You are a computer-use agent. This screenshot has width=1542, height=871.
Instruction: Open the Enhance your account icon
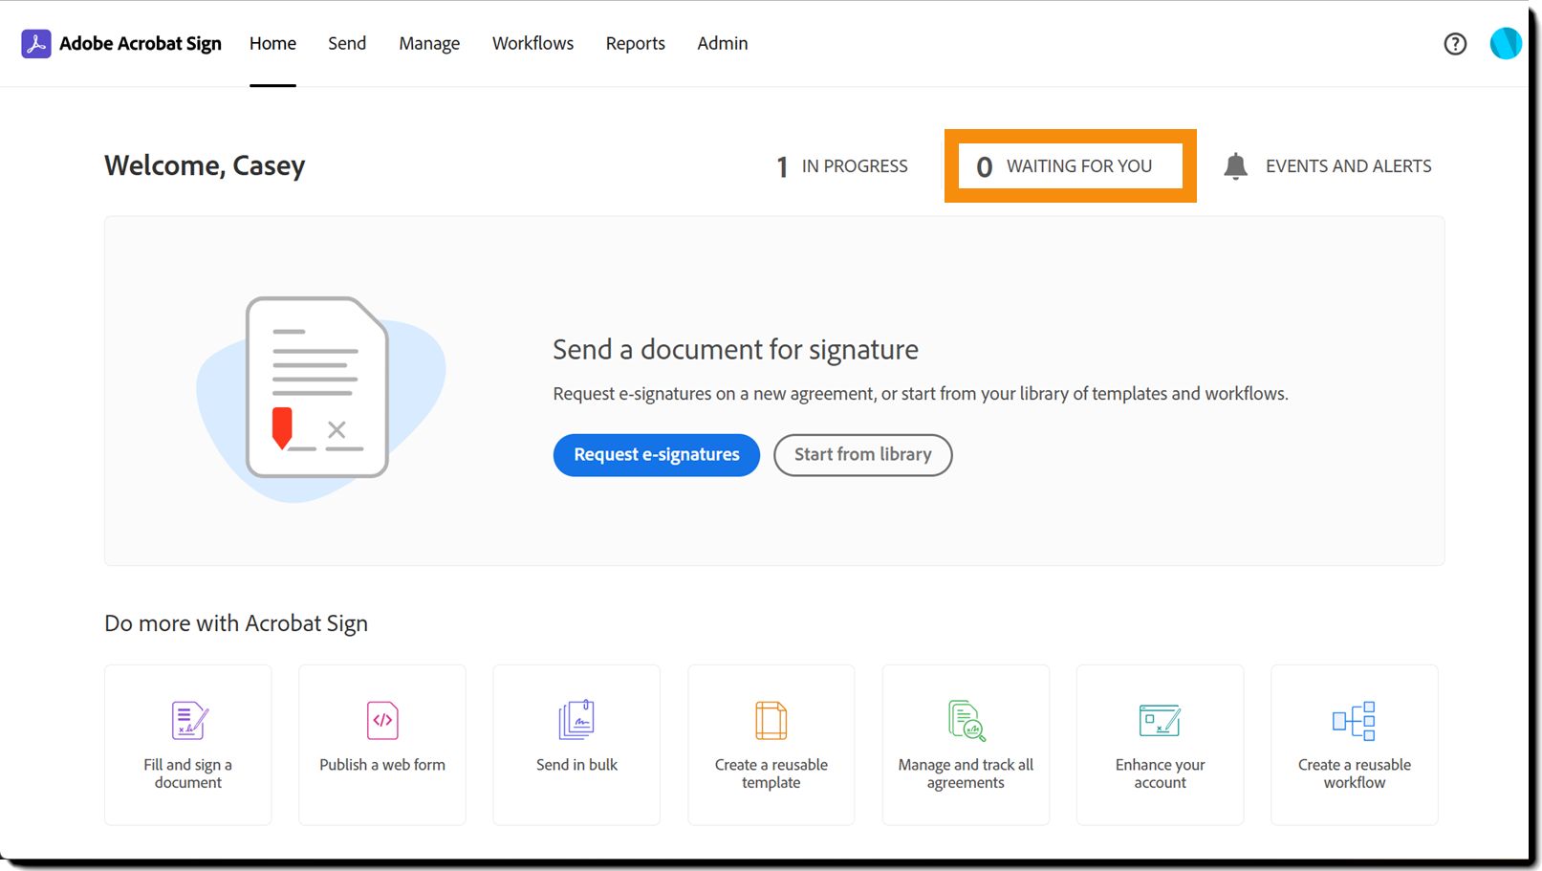point(1160,721)
